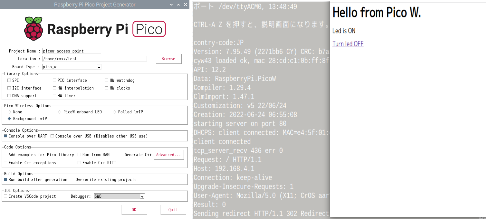Click the Location path input field
Viewport: 489px width, 219px height.
94,59
